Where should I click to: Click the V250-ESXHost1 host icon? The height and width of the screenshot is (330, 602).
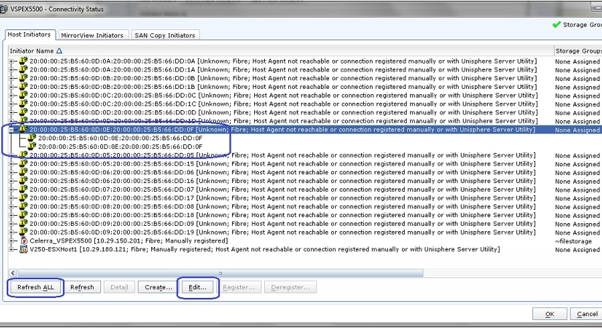[24, 249]
